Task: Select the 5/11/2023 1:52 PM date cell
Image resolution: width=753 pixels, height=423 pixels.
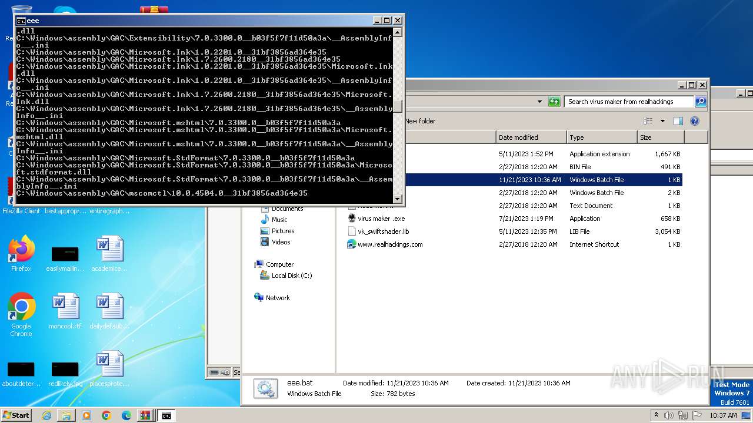Action: 526,154
